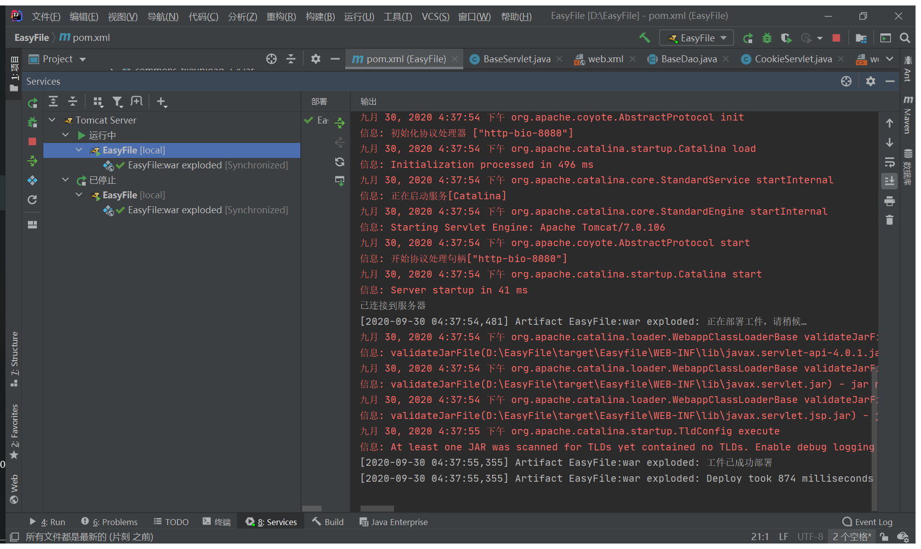This screenshot has height=549, width=921.
Task: Open the EasyFile run configuration dropdown
Action: [x=696, y=38]
